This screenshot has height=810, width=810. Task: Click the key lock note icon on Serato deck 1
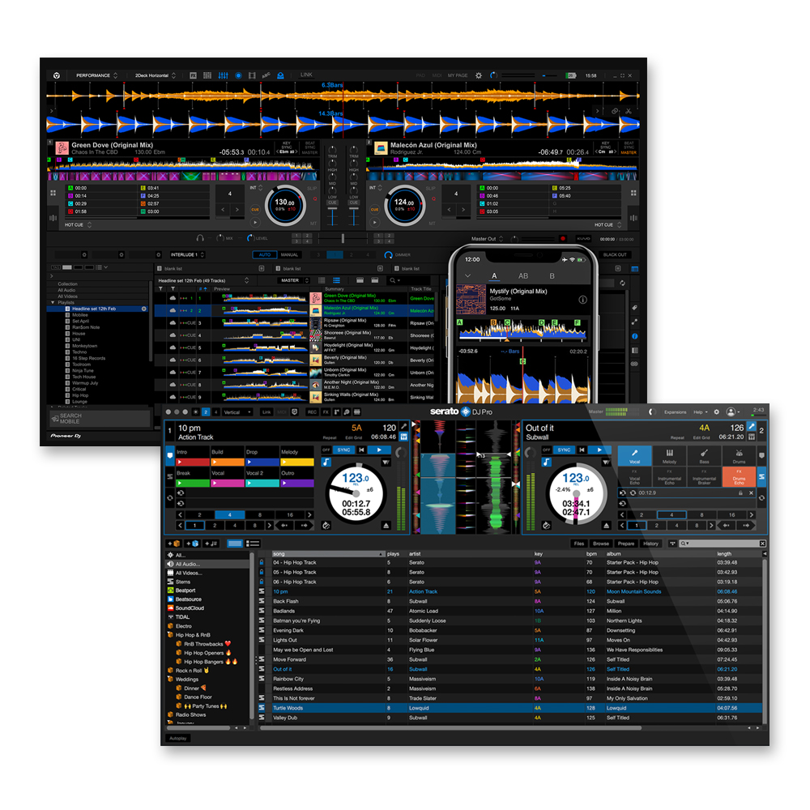[326, 463]
